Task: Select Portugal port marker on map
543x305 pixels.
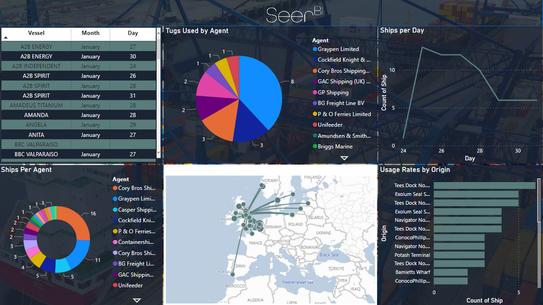Action: [233, 275]
